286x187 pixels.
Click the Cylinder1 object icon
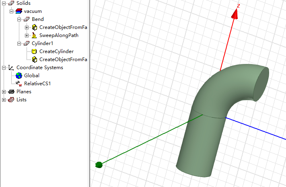[x=27, y=43]
